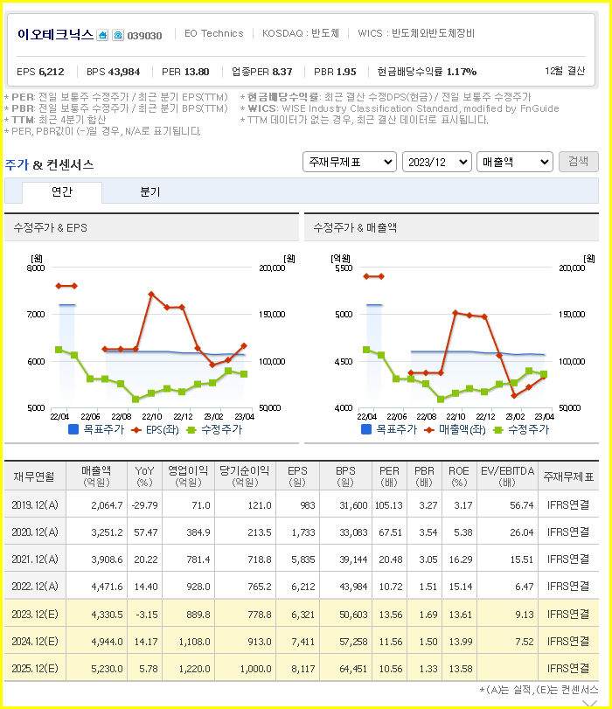The height and width of the screenshot is (709, 612).
Task: Click the 주재무제표 table column header
Action: pyautogui.click(x=568, y=476)
